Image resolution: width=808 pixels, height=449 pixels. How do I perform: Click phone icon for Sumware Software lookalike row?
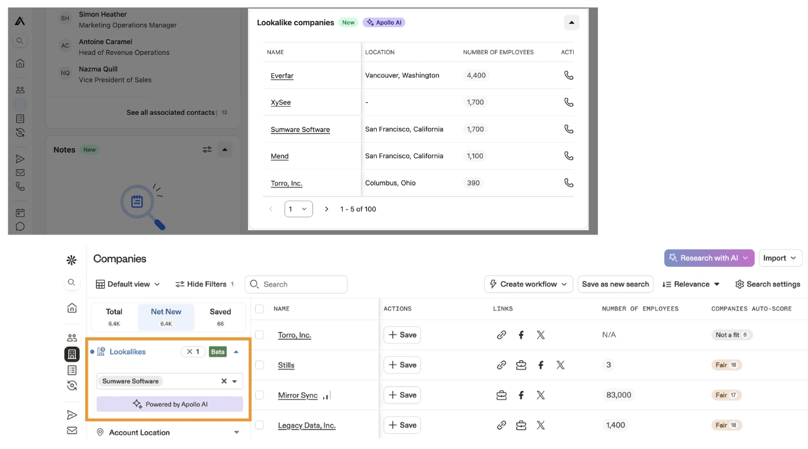pyautogui.click(x=568, y=129)
